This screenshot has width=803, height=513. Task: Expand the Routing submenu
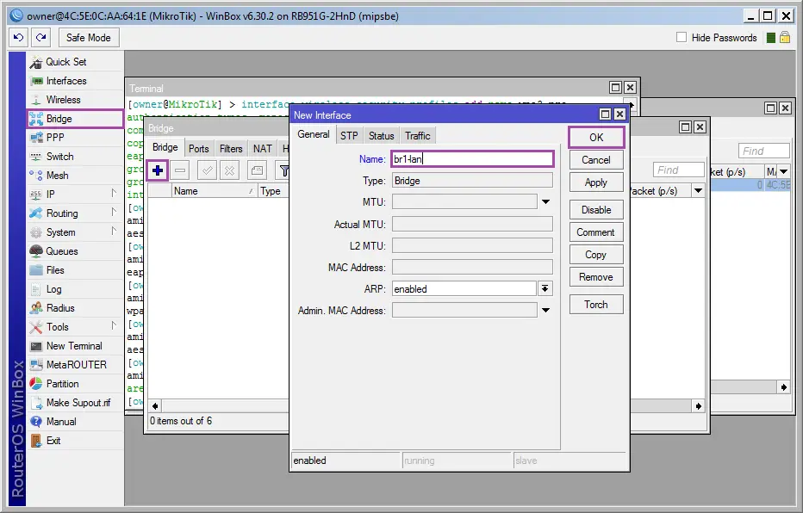coord(75,213)
